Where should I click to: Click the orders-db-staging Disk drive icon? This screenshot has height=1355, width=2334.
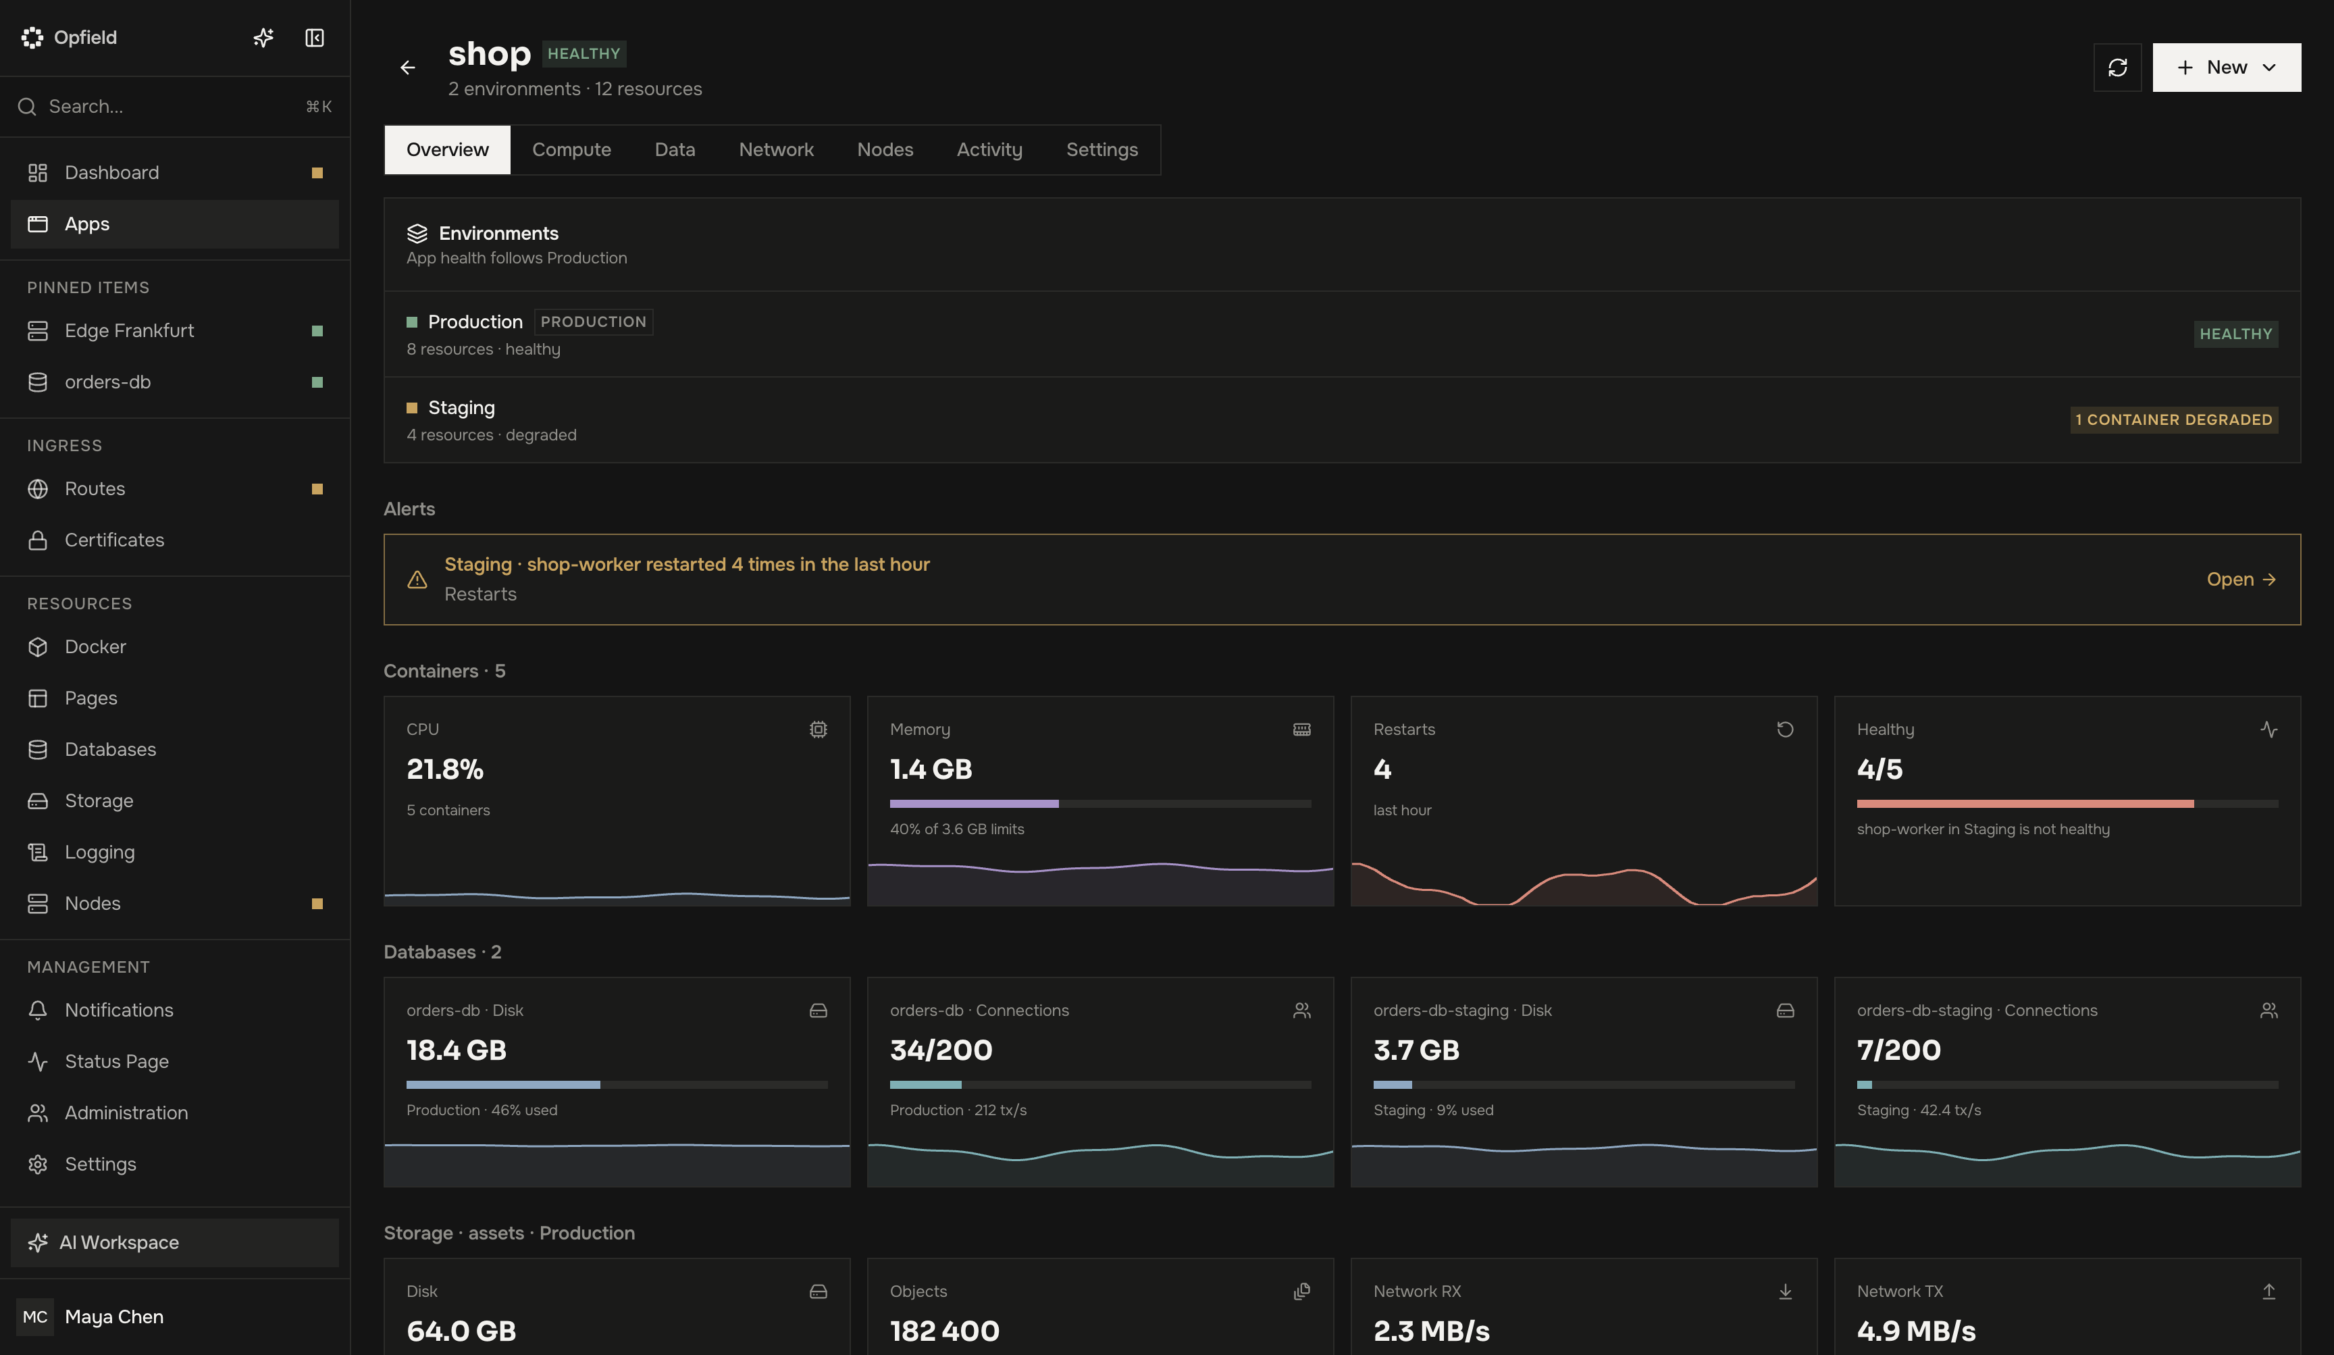coord(1786,1011)
